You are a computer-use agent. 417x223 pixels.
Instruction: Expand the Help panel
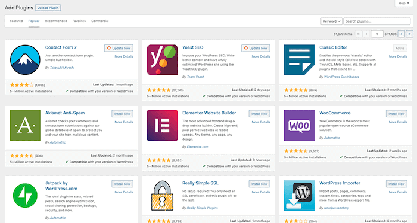[404, 3]
